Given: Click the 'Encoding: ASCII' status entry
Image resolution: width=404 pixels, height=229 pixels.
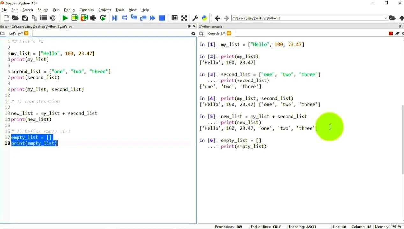Looking at the screenshot, I should pyautogui.click(x=302, y=227).
